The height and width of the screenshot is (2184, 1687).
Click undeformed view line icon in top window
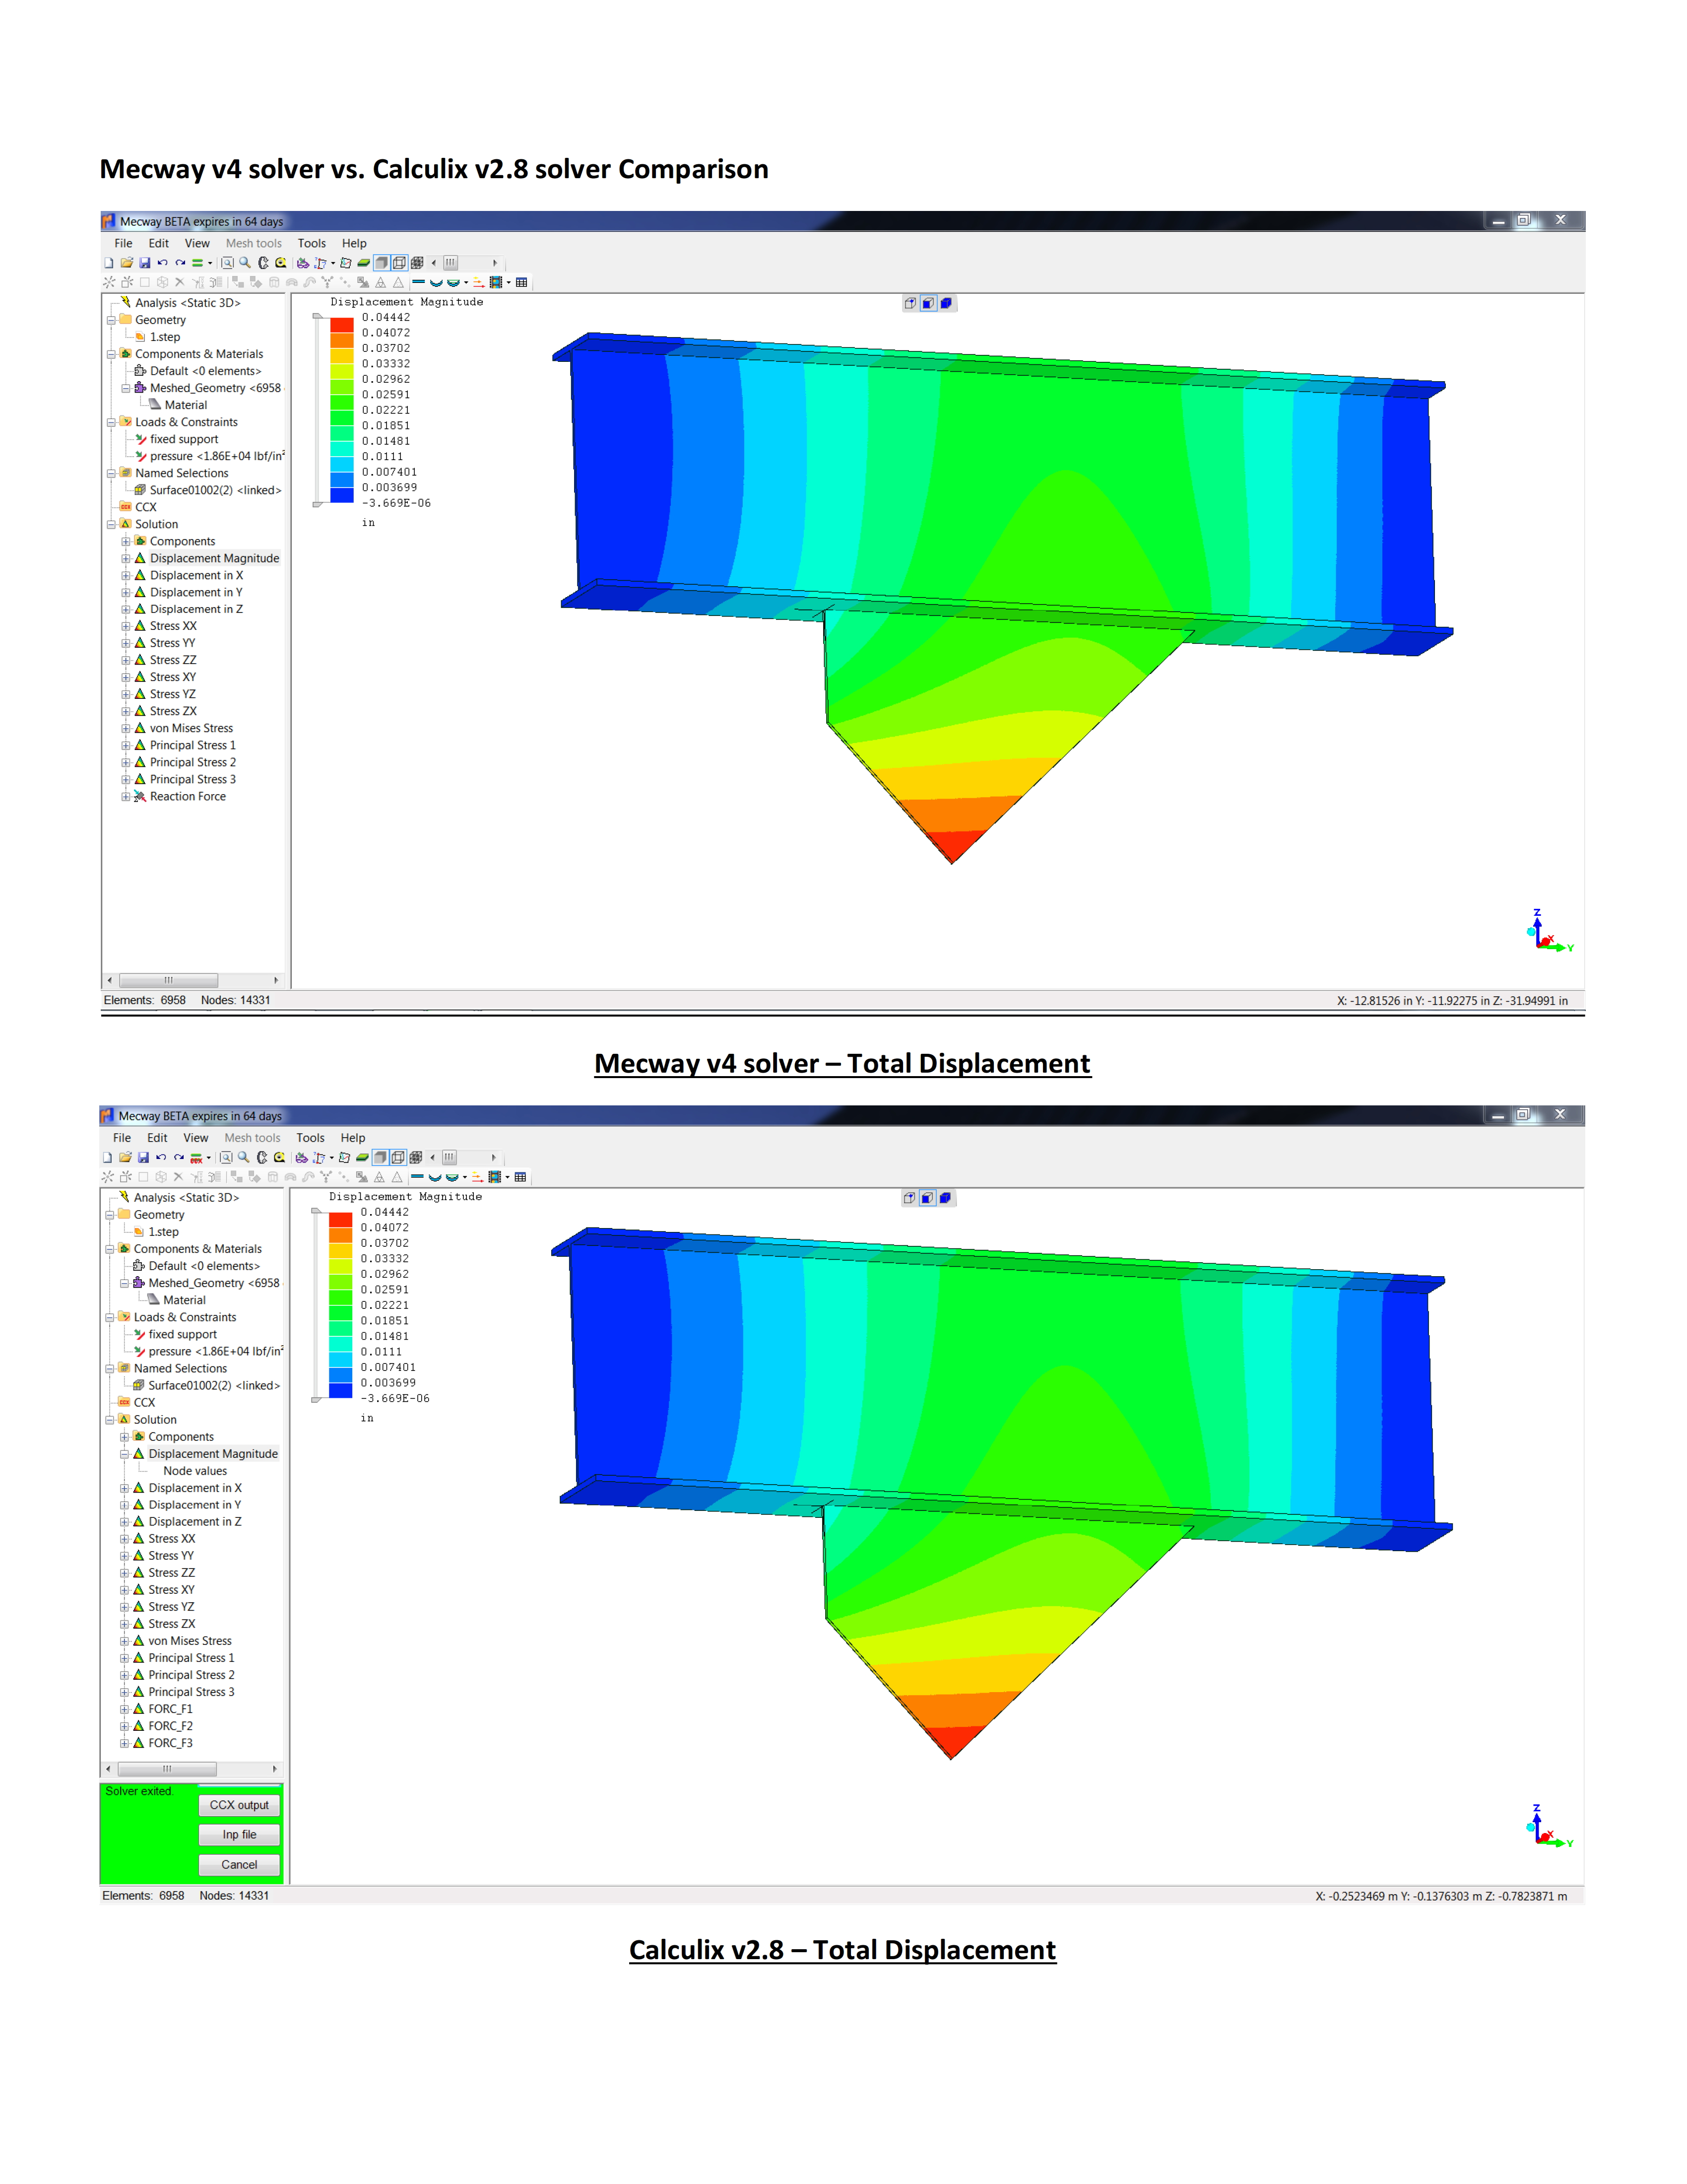point(419,282)
